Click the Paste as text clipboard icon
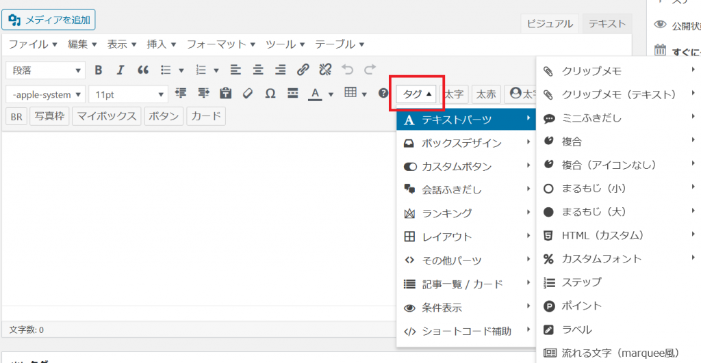Viewport: 701px width, 363px height. [226, 94]
